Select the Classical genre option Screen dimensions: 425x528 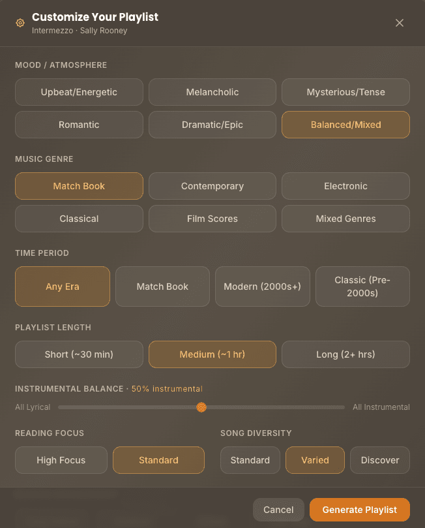click(x=79, y=219)
